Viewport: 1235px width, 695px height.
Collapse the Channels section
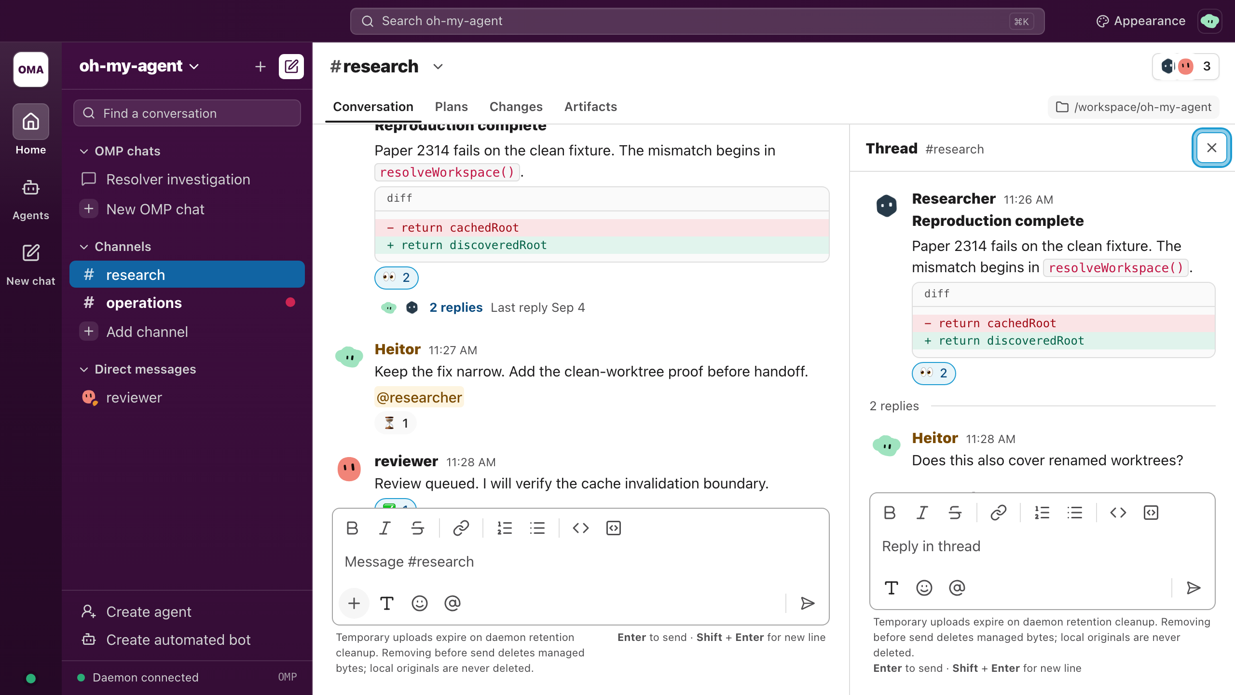pos(115,247)
